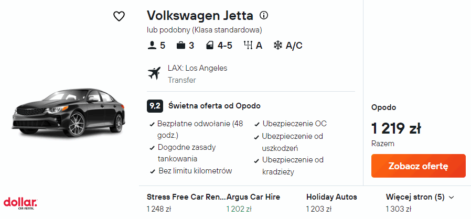Click the 9.2 rating badge
This screenshot has height=219, width=471.
pyautogui.click(x=155, y=106)
